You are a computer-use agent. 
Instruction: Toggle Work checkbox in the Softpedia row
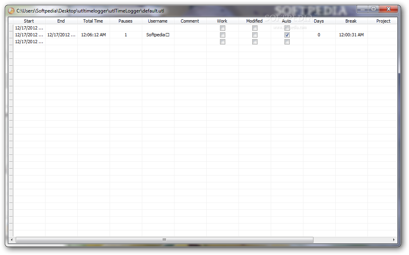(x=222, y=35)
